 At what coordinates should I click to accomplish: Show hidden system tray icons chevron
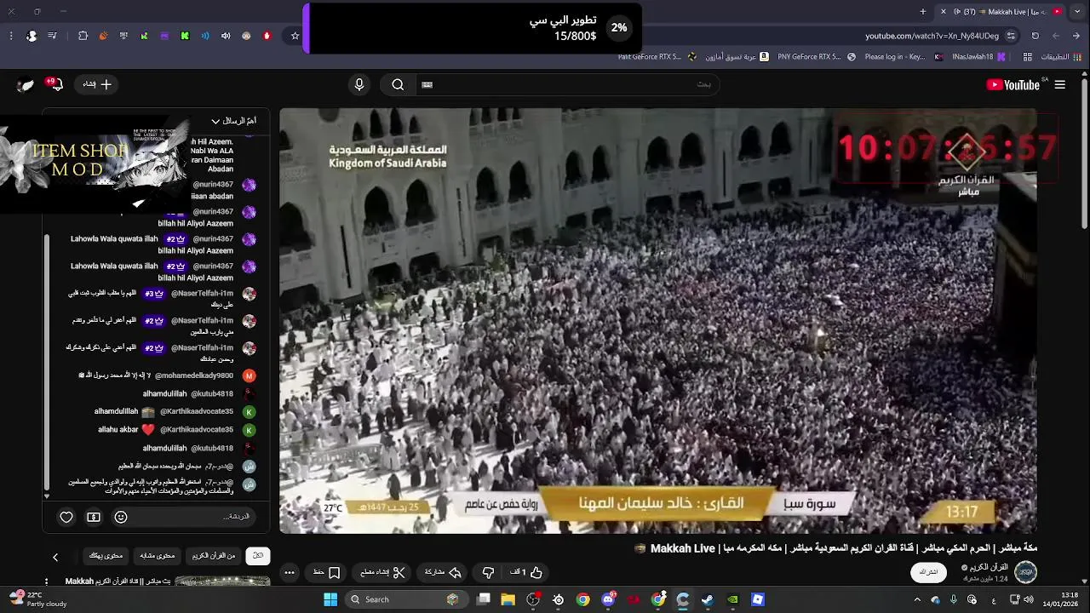[917, 599]
